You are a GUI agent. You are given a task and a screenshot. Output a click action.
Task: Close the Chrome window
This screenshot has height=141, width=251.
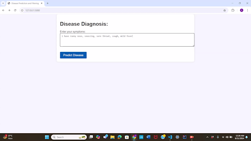[x=247, y=3]
